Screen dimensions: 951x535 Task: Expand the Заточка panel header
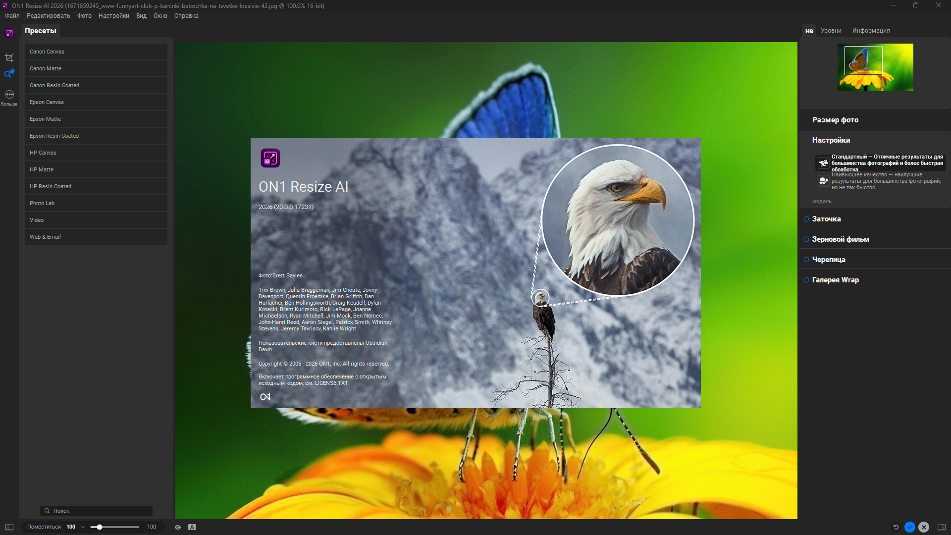pyautogui.click(x=826, y=219)
